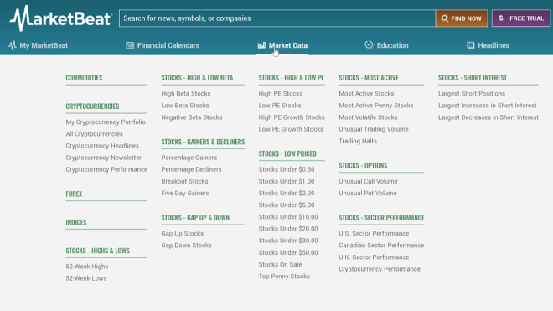Screen dimensions: 553x311
Task: Open Percentage Decliners link
Action: pyautogui.click(x=192, y=169)
